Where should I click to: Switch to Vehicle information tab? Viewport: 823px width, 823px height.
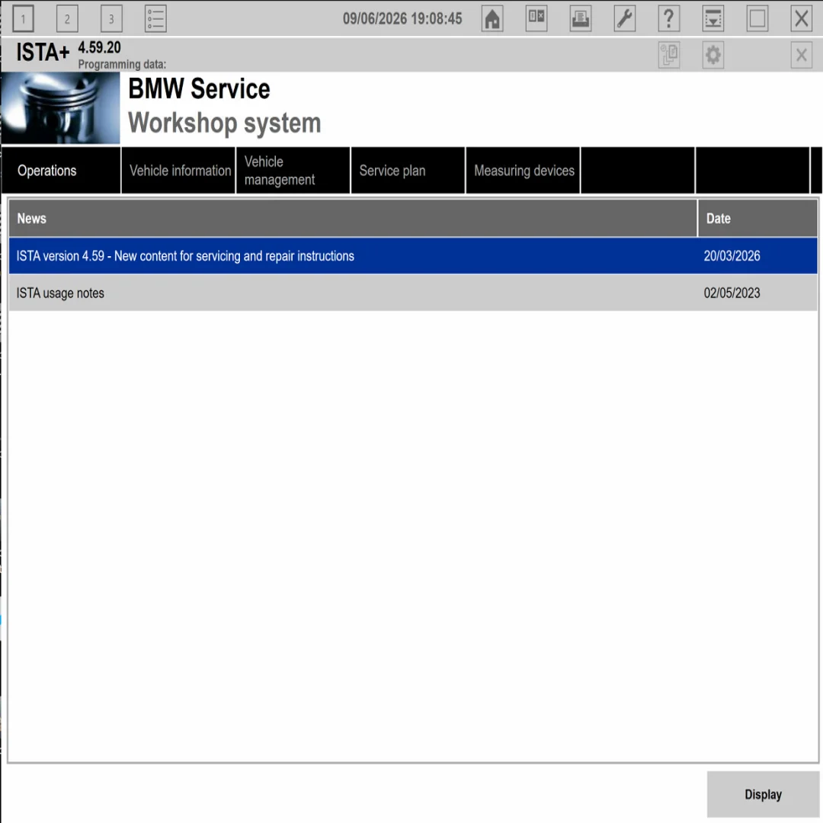click(178, 171)
